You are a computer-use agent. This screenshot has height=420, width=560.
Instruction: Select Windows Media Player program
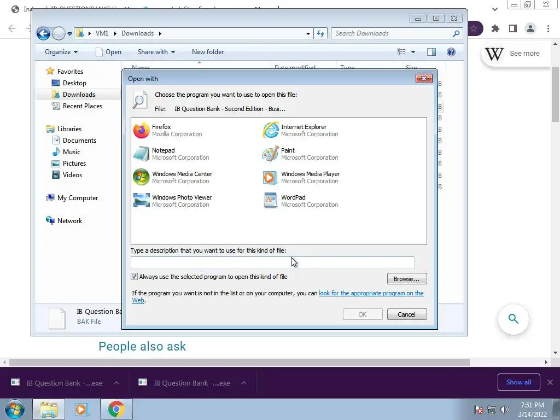[x=301, y=178]
